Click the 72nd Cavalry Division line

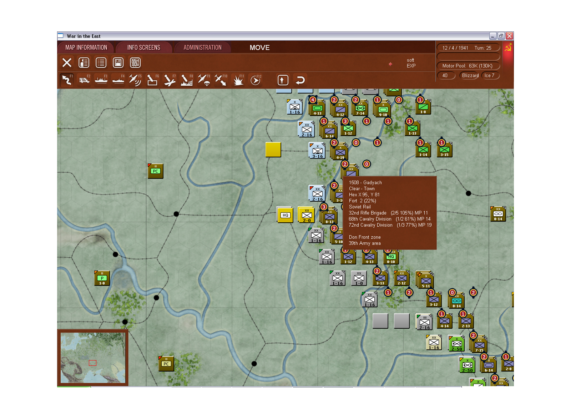390,225
